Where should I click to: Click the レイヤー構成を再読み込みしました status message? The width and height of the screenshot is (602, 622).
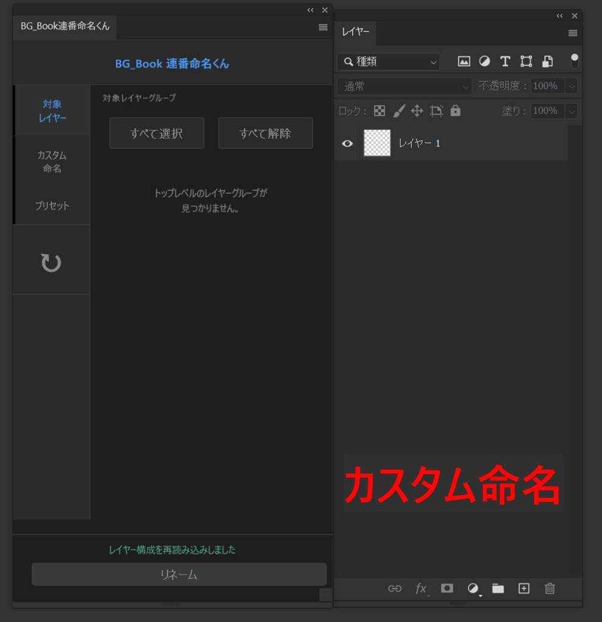[x=172, y=550]
